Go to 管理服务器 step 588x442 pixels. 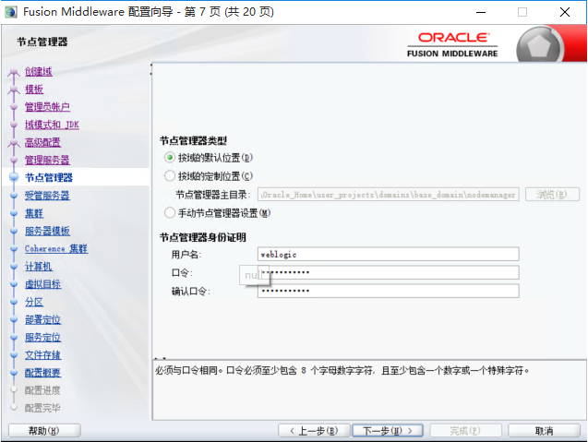(47, 160)
